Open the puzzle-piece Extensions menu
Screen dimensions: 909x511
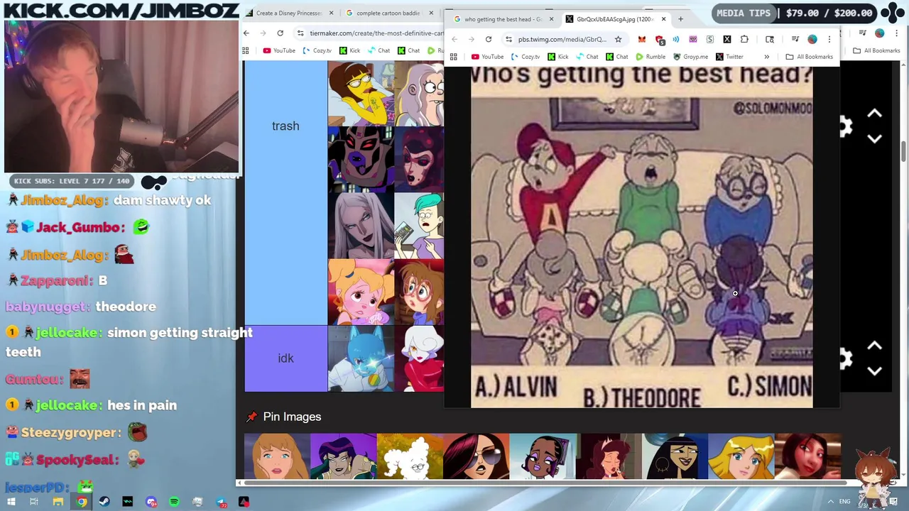click(744, 39)
